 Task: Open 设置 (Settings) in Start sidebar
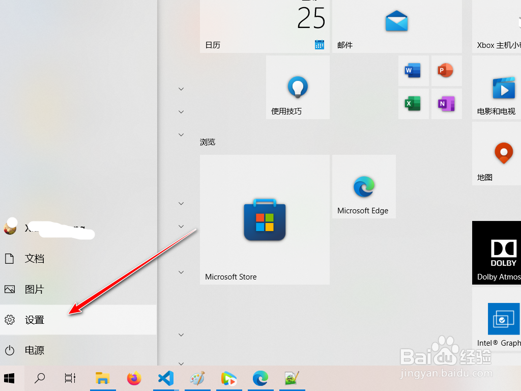coord(78,320)
